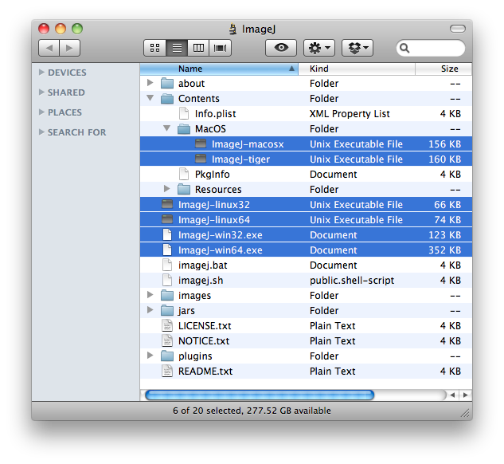
Task: Select the jars folder icon
Action: point(167,310)
